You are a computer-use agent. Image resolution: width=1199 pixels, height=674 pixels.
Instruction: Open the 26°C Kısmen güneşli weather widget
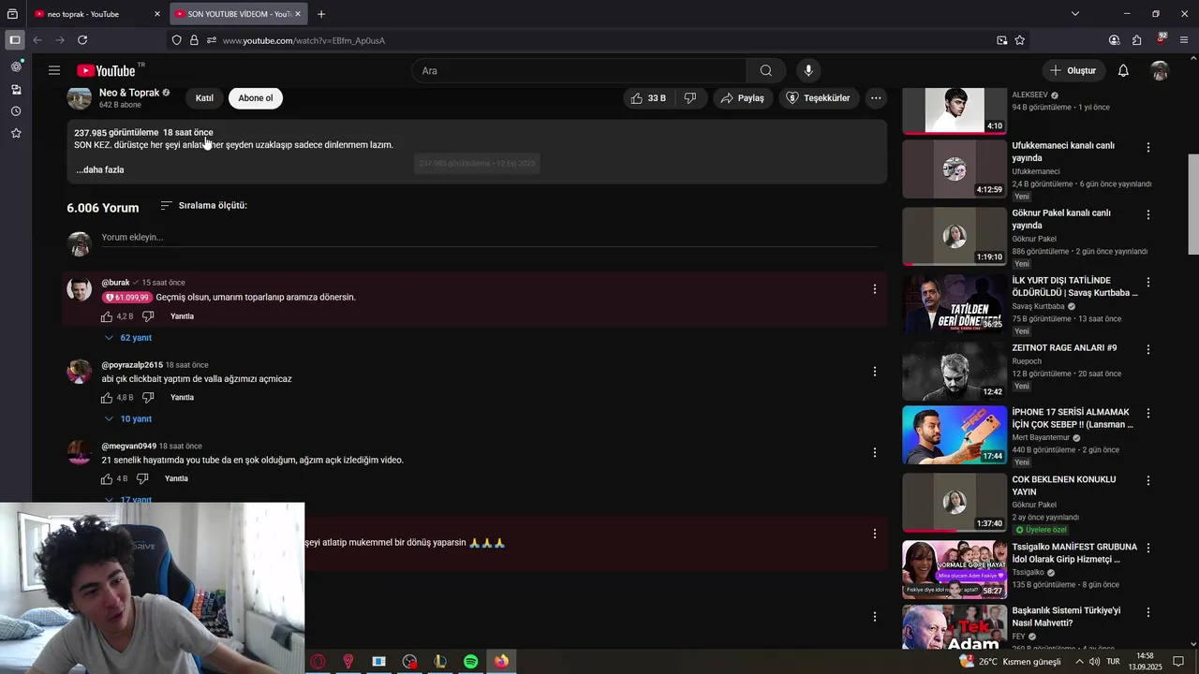(x=1011, y=662)
